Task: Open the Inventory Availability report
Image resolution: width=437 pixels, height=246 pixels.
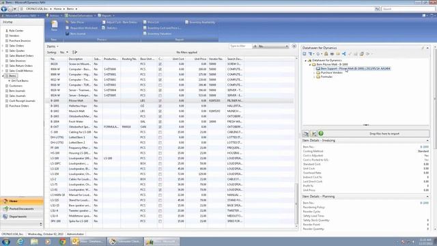Action: 200,22
